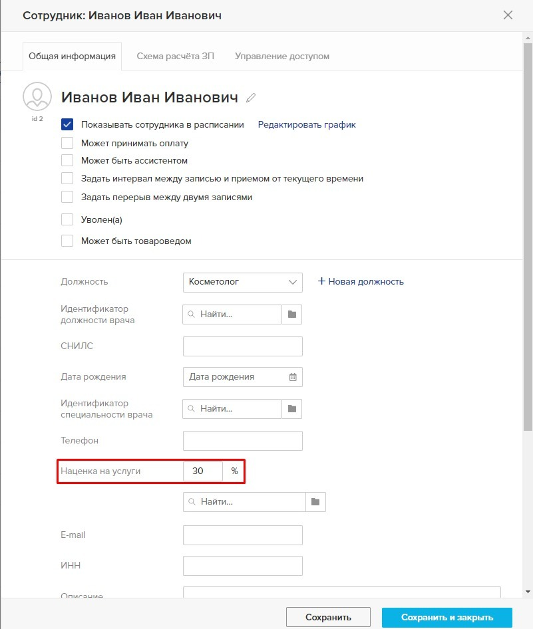The image size is (533, 629).
Task: Expand the Должность dropdown showing Косметолог
Action: pyautogui.click(x=242, y=282)
